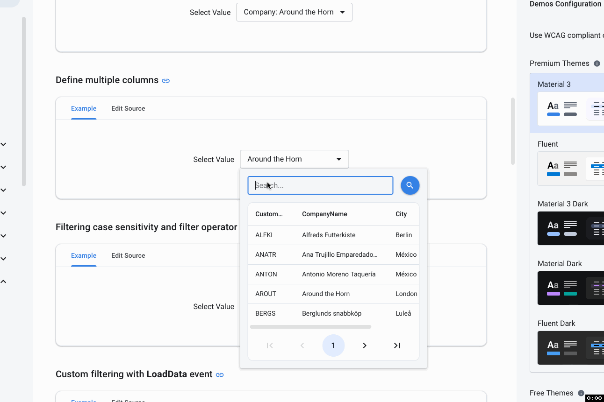The width and height of the screenshot is (604, 402).
Task: Open the Company: Around the Horn dropdown
Action: pos(294,12)
